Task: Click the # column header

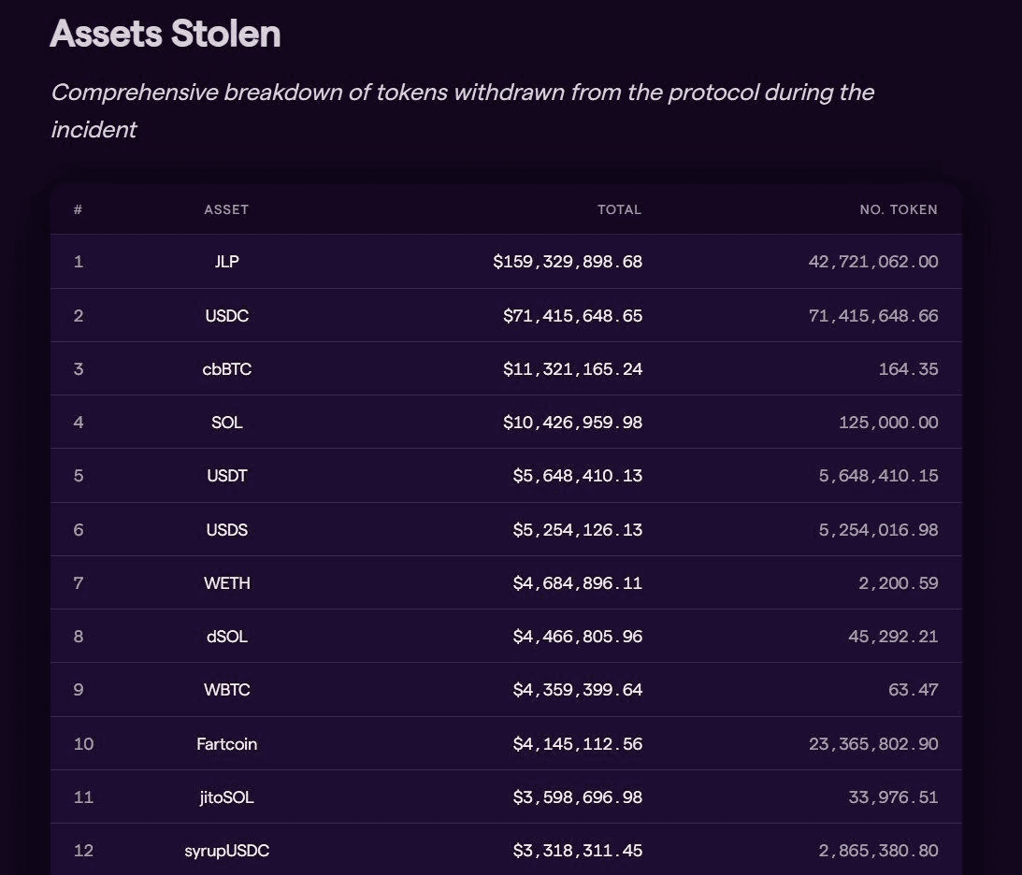Action: (x=78, y=209)
